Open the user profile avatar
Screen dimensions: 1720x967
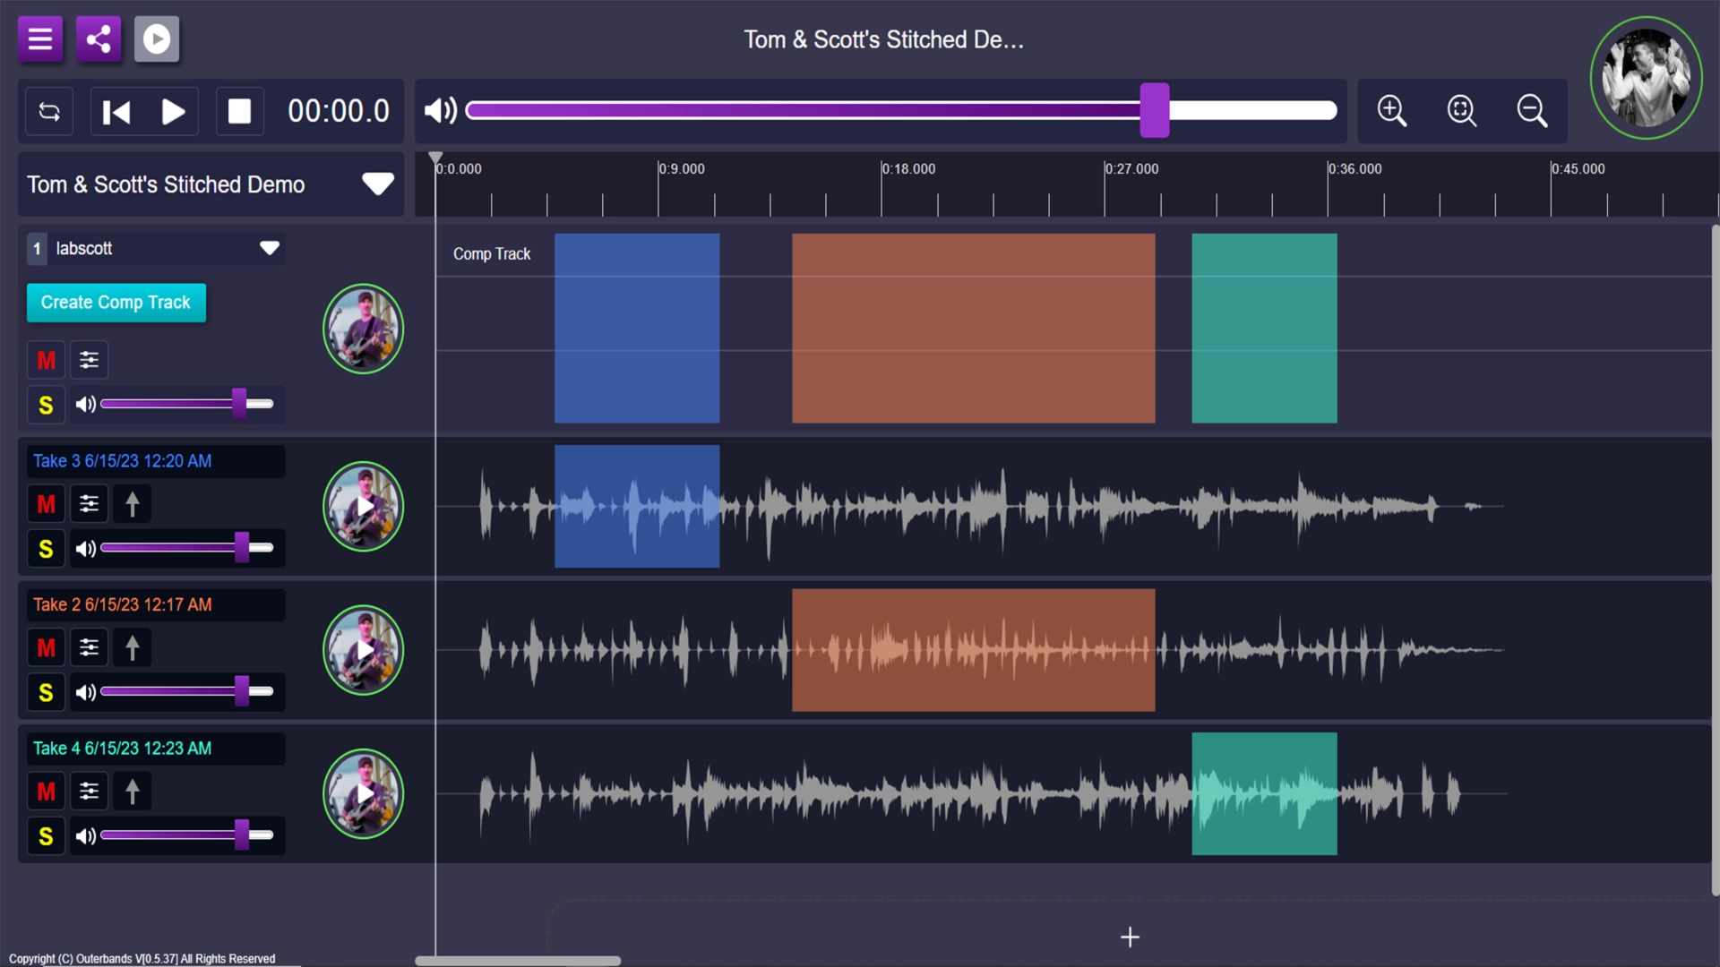pyautogui.click(x=1646, y=78)
